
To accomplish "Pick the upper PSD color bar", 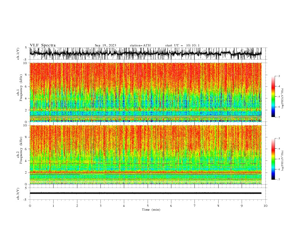I will click(x=273, y=97).
